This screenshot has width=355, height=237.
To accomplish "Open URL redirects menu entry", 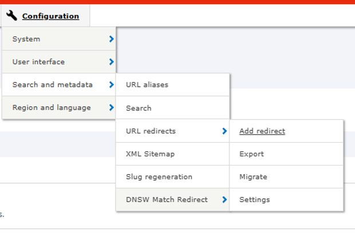I will pos(172,131).
